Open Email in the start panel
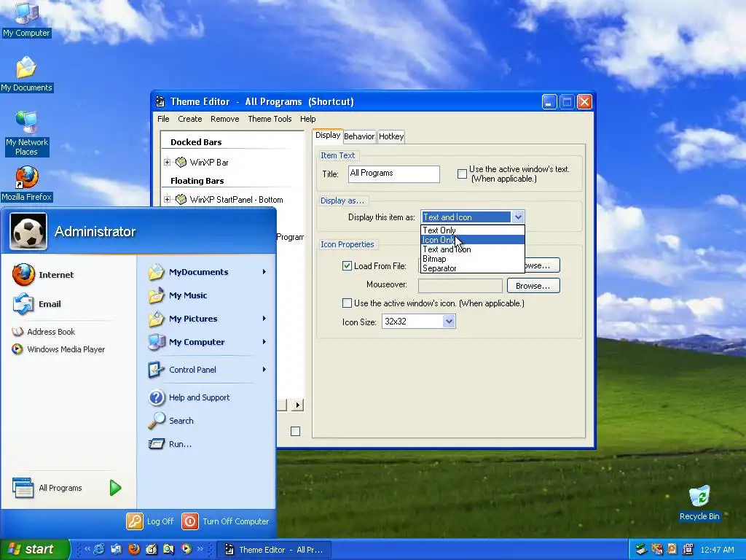746x560 pixels. tap(37, 304)
